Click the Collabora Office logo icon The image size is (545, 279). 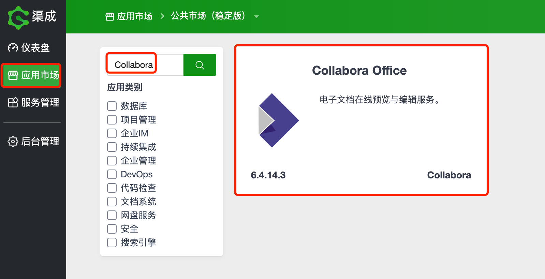[278, 120]
